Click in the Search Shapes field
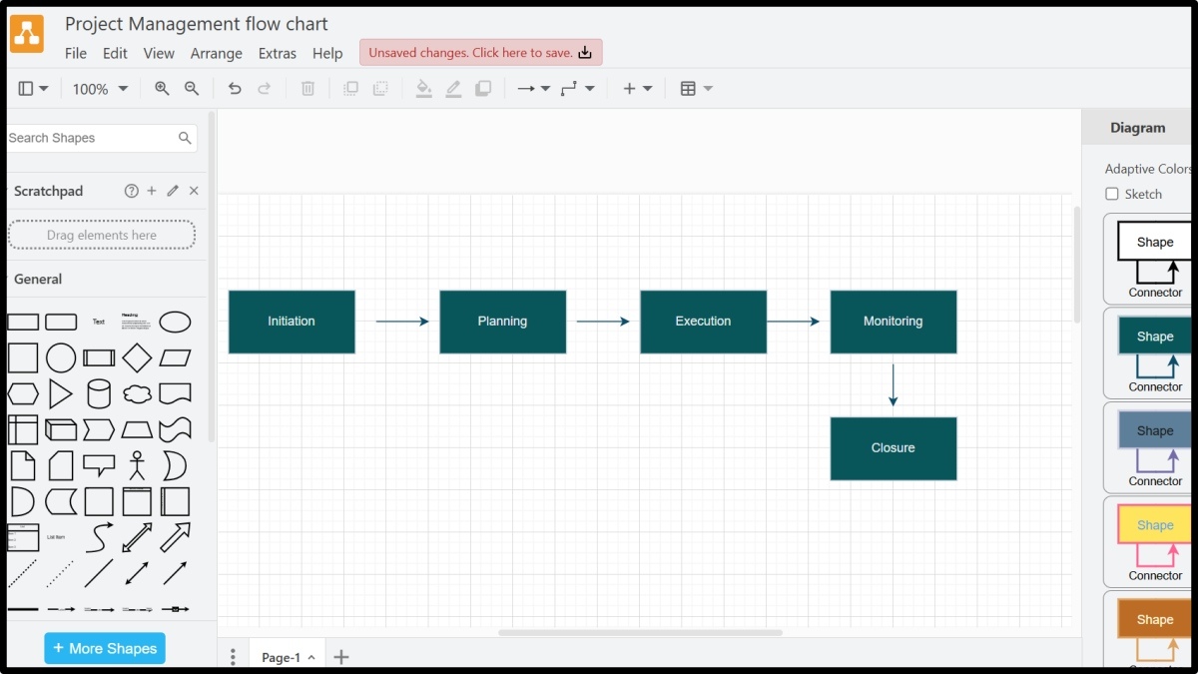Viewport: 1198px width, 674px height. click(x=90, y=138)
